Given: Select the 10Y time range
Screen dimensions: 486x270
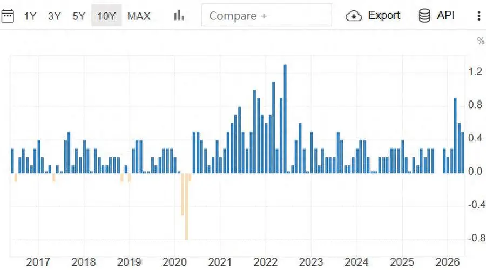Looking at the screenshot, I should click(106, 16).
